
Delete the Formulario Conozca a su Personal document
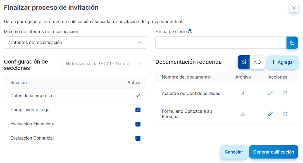(285, 114)
